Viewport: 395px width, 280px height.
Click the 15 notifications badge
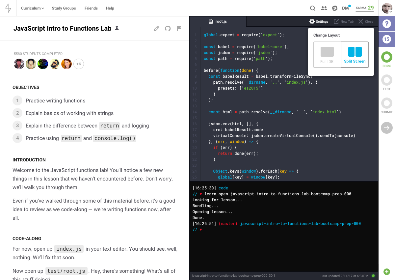[387, 39]
